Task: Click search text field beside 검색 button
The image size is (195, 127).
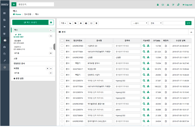Action: tap(174, 23)
